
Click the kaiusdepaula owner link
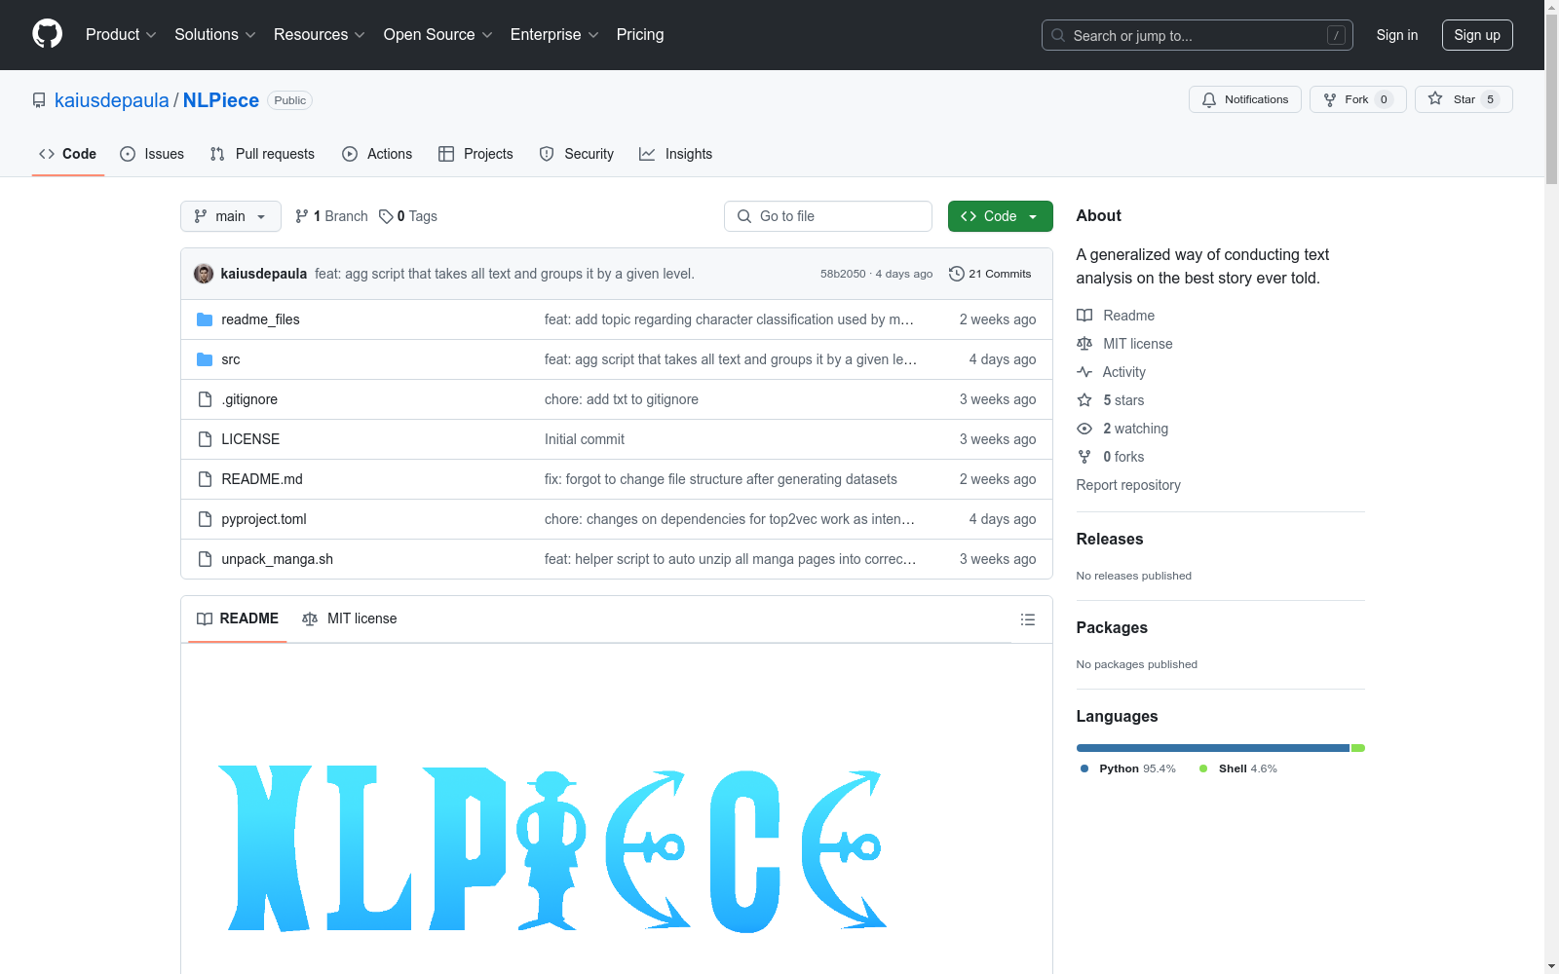pos(112,100)
